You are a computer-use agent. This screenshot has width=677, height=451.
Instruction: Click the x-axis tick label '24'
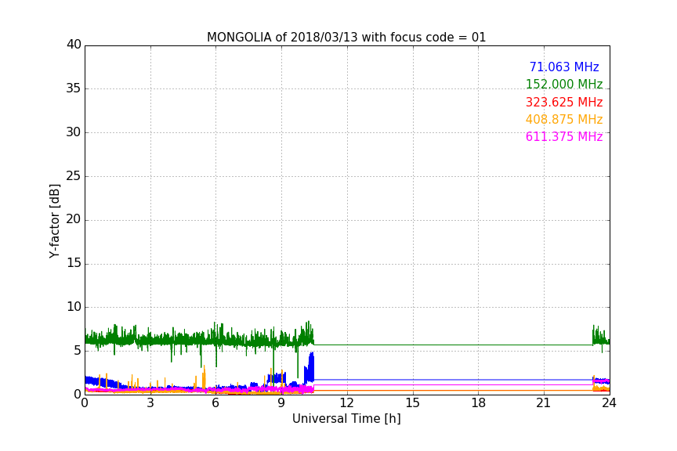609,403
